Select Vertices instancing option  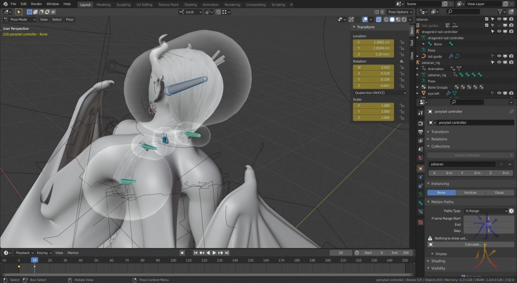tap(470, 193)
